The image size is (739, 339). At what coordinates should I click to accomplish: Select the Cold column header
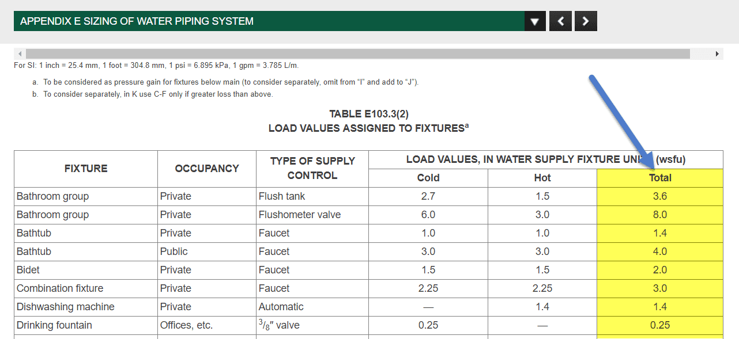click(x=428, y=178)
